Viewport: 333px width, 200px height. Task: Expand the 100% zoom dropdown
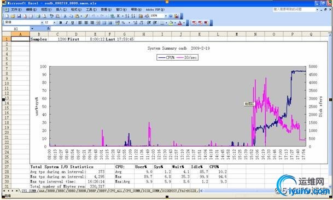[166, 16]
